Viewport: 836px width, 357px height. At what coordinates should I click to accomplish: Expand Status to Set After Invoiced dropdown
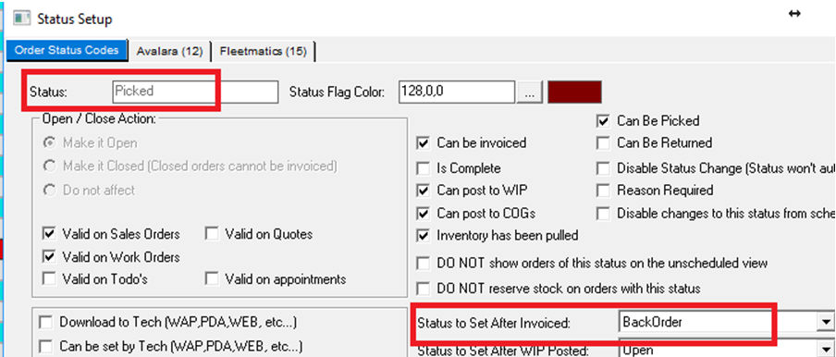coord(826,322)
